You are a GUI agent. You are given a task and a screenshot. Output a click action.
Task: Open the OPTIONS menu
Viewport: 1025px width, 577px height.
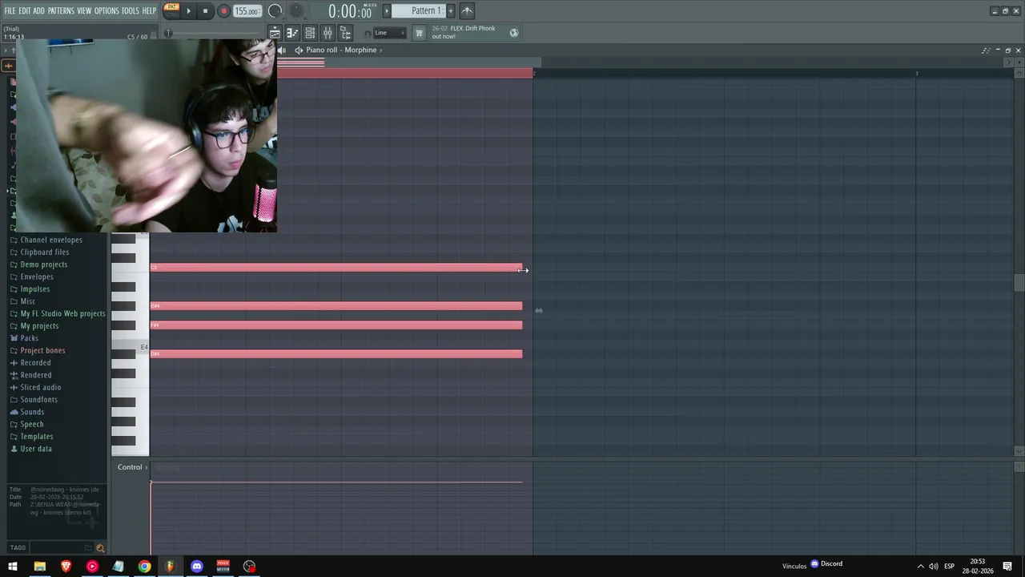(107, 10)
